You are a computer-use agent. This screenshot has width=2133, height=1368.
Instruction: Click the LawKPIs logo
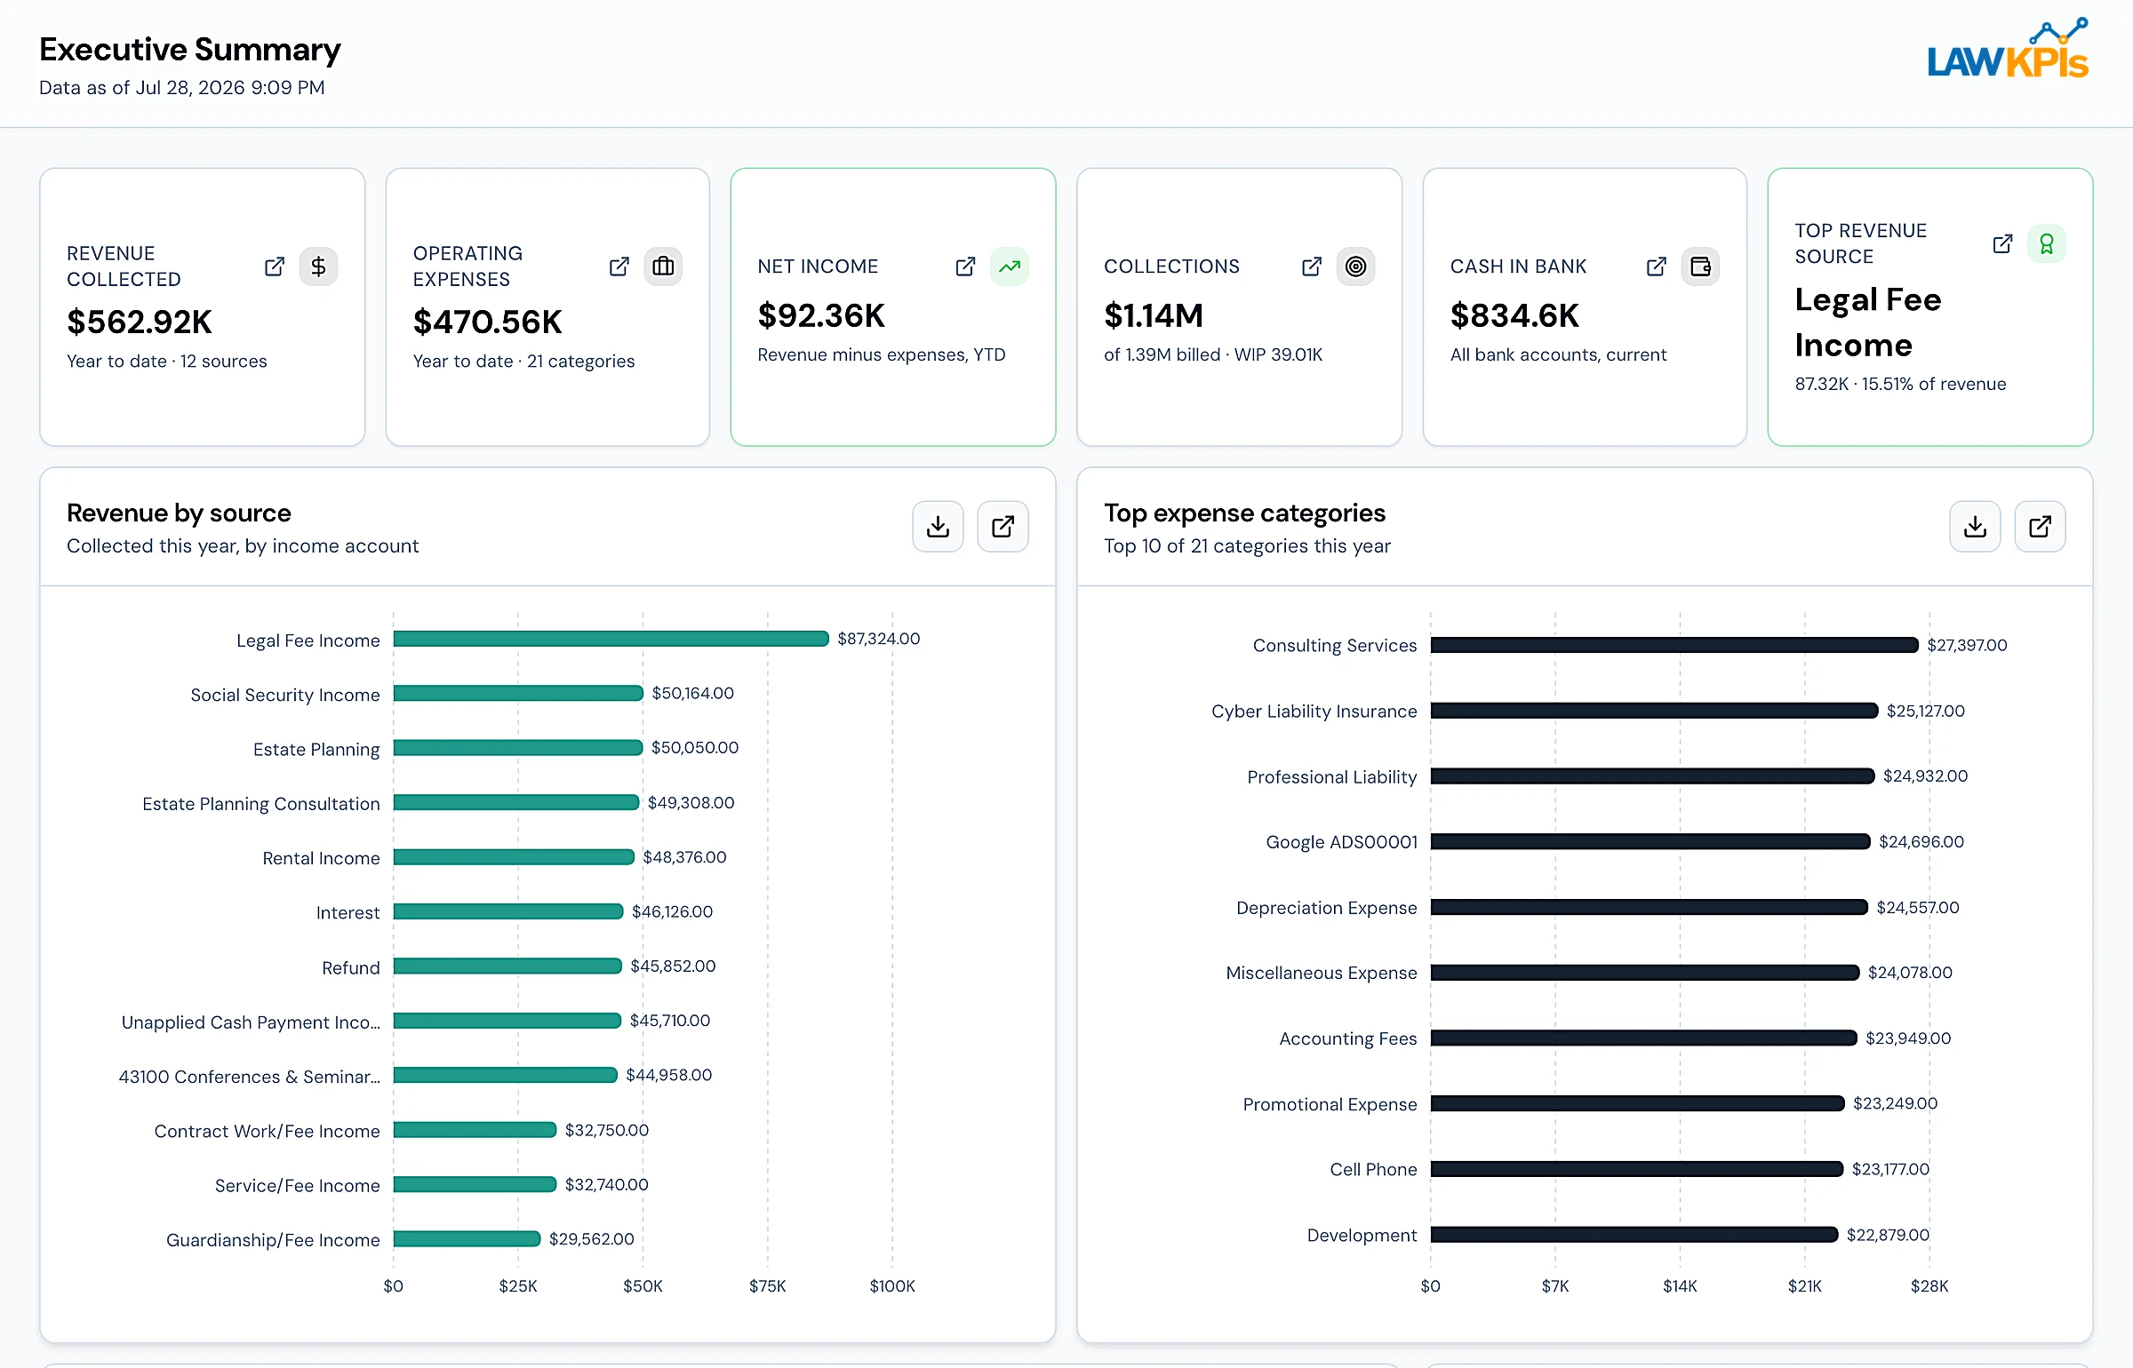click(2008, 49)
